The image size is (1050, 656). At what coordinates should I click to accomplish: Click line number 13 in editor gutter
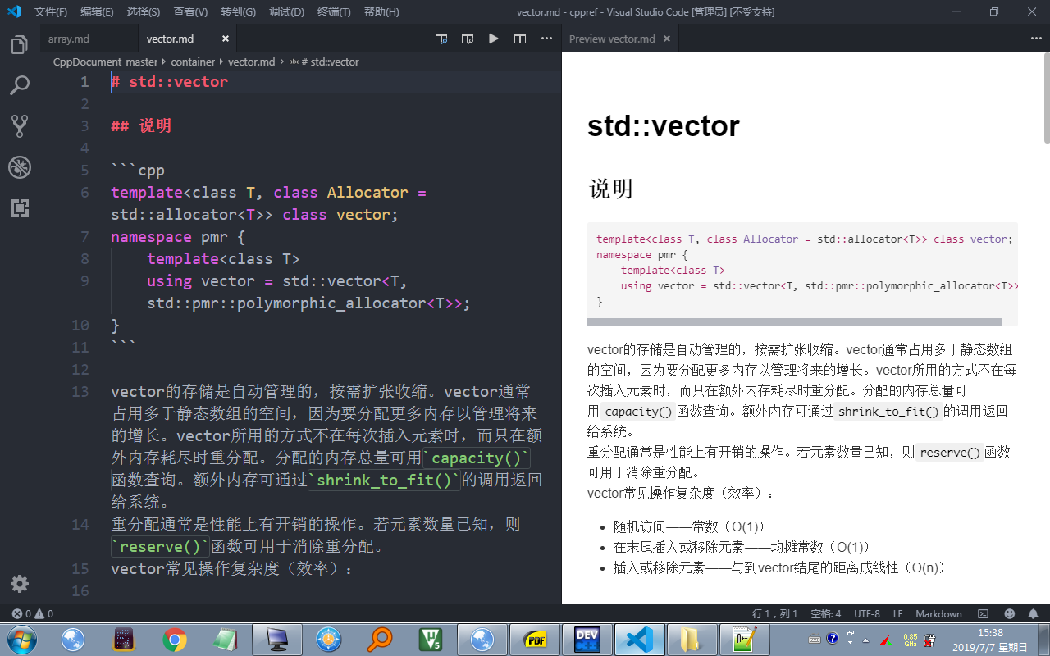[x=80, y=391]
